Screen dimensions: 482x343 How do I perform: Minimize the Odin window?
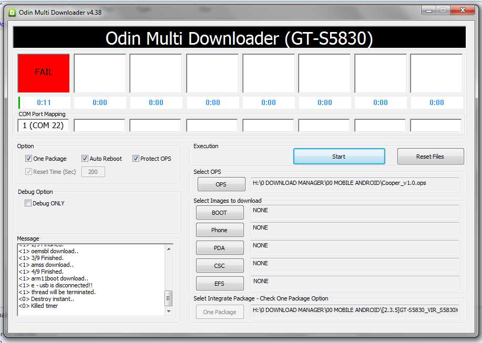pyautogui.click(x=428, y=11)
